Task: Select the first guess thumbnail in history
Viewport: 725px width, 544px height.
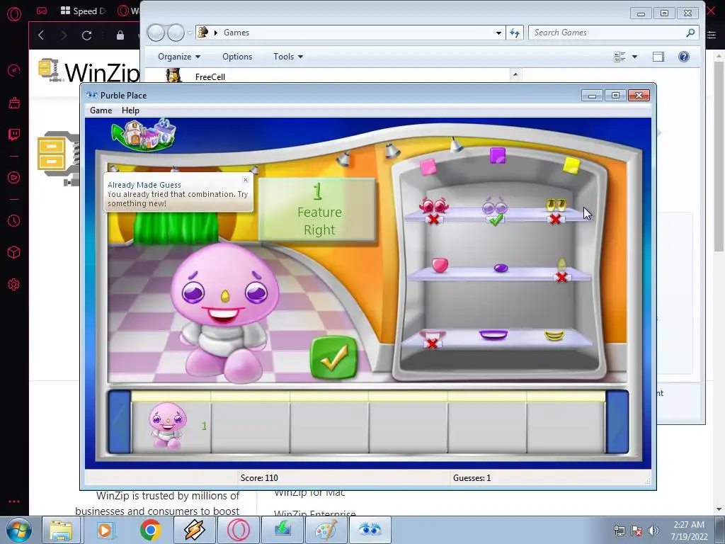Action: [168, 426]
